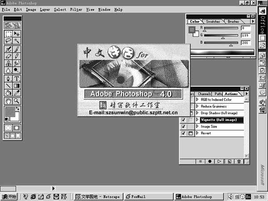Choose Standard Screen mode at toolbox bottom

[x=7, y=136]
